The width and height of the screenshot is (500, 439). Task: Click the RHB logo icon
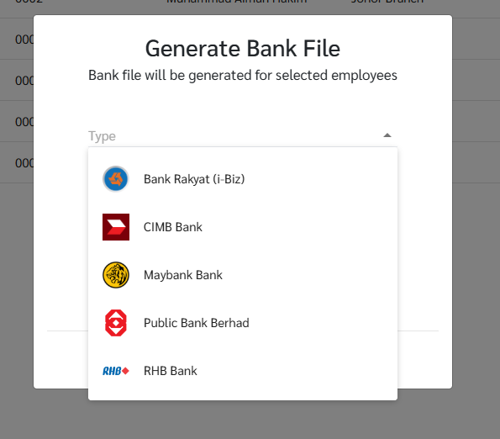tap(116, 371)
